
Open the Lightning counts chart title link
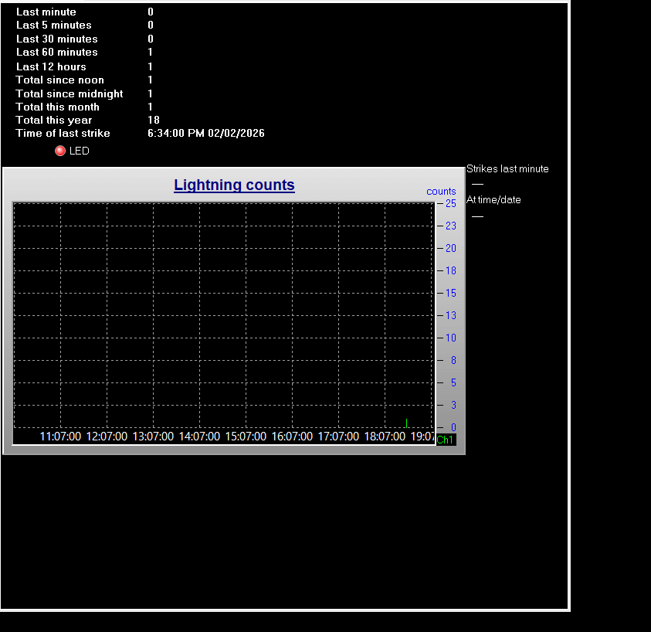(234, 185)
